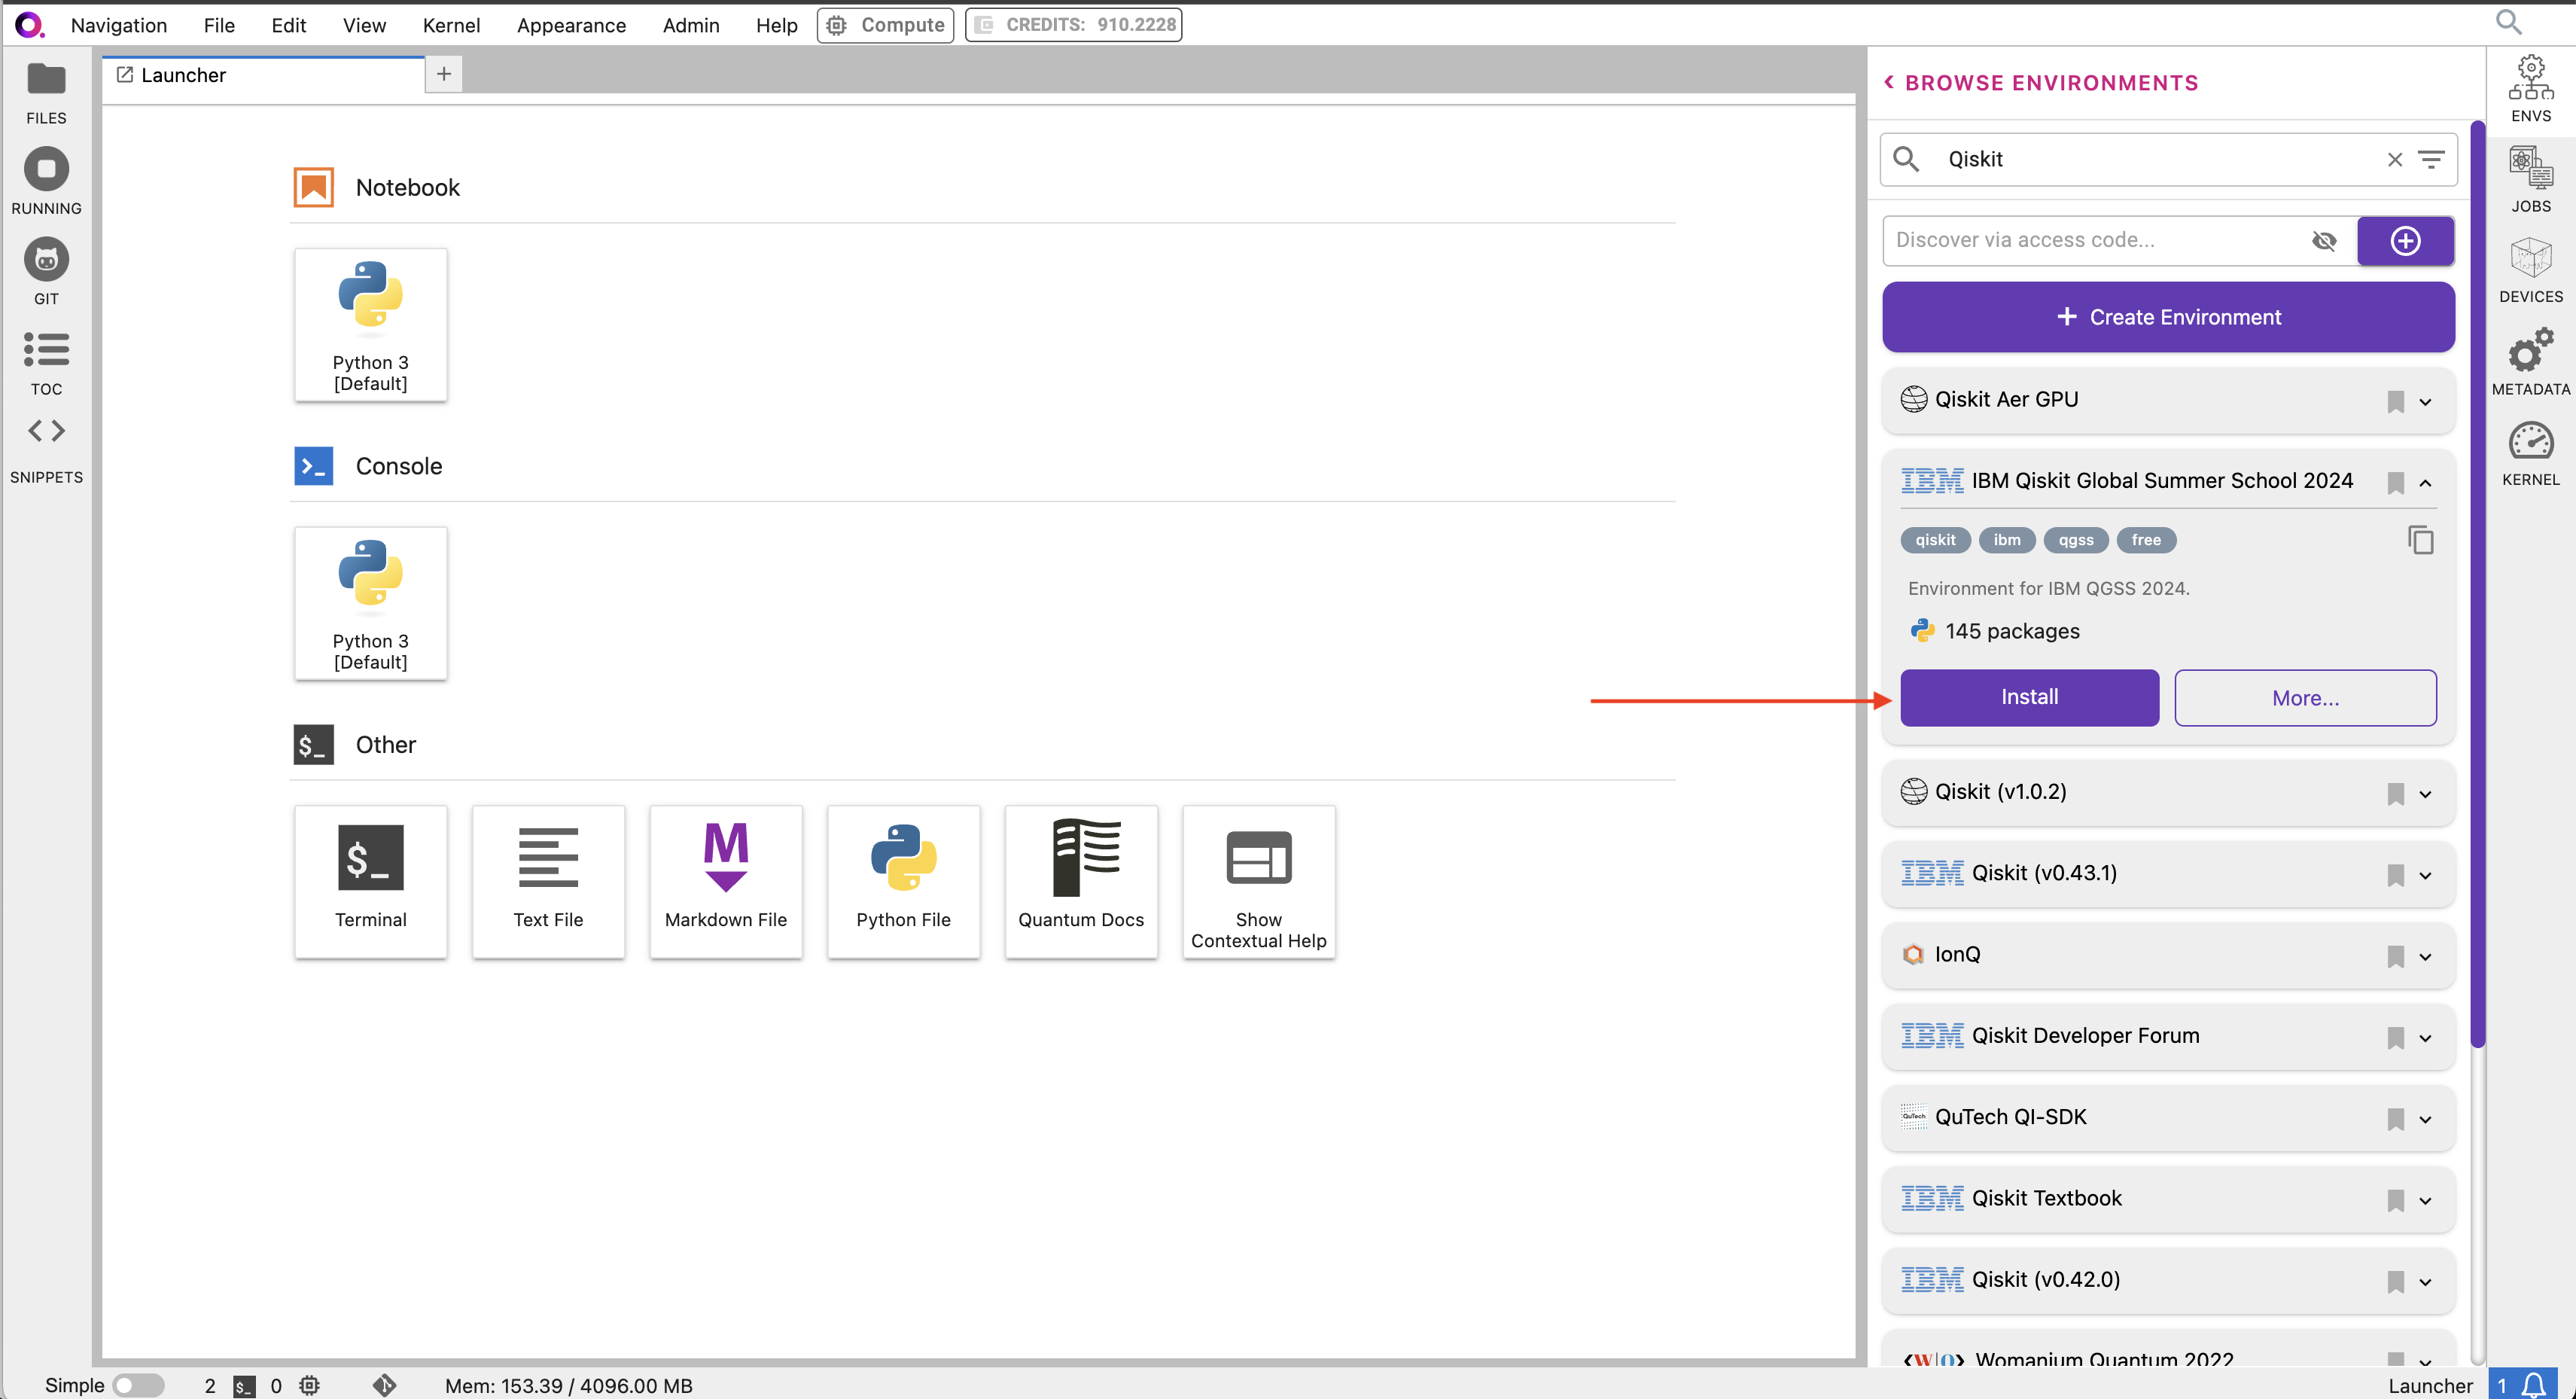Copy IBM Qiskit Summer School environment icon

tap(2420, 540)
